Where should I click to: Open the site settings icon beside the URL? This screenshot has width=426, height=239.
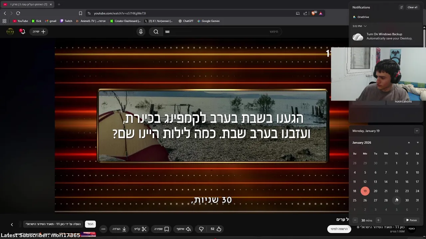[x=89, y=13]
